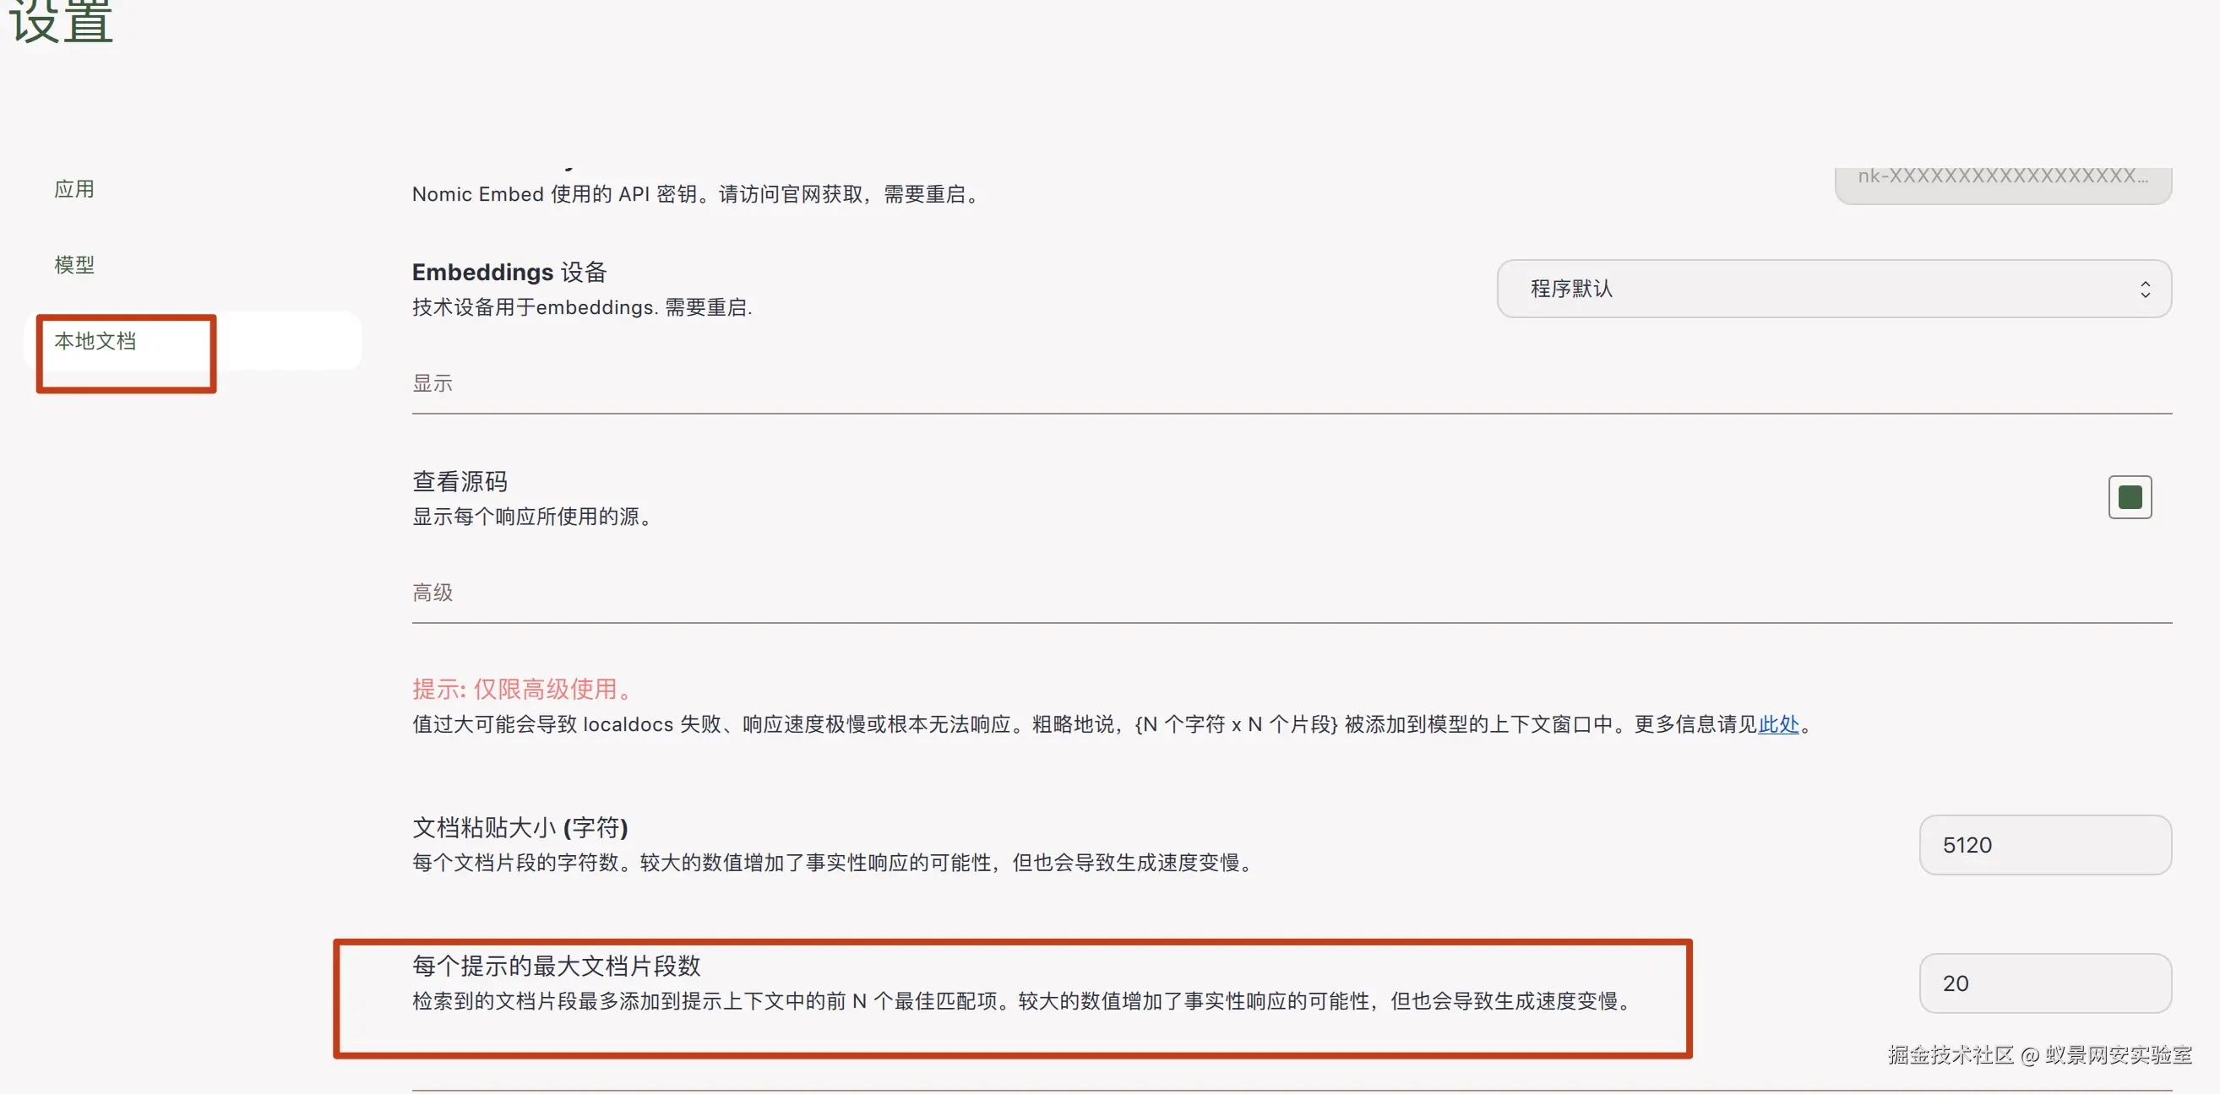Click the 显示 section header
The height and width of the screenshot is (1094, 2220).
432,383
